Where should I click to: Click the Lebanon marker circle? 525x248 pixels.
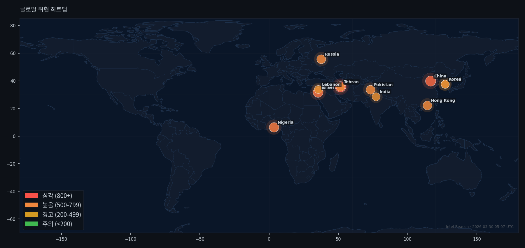[318, 89]
